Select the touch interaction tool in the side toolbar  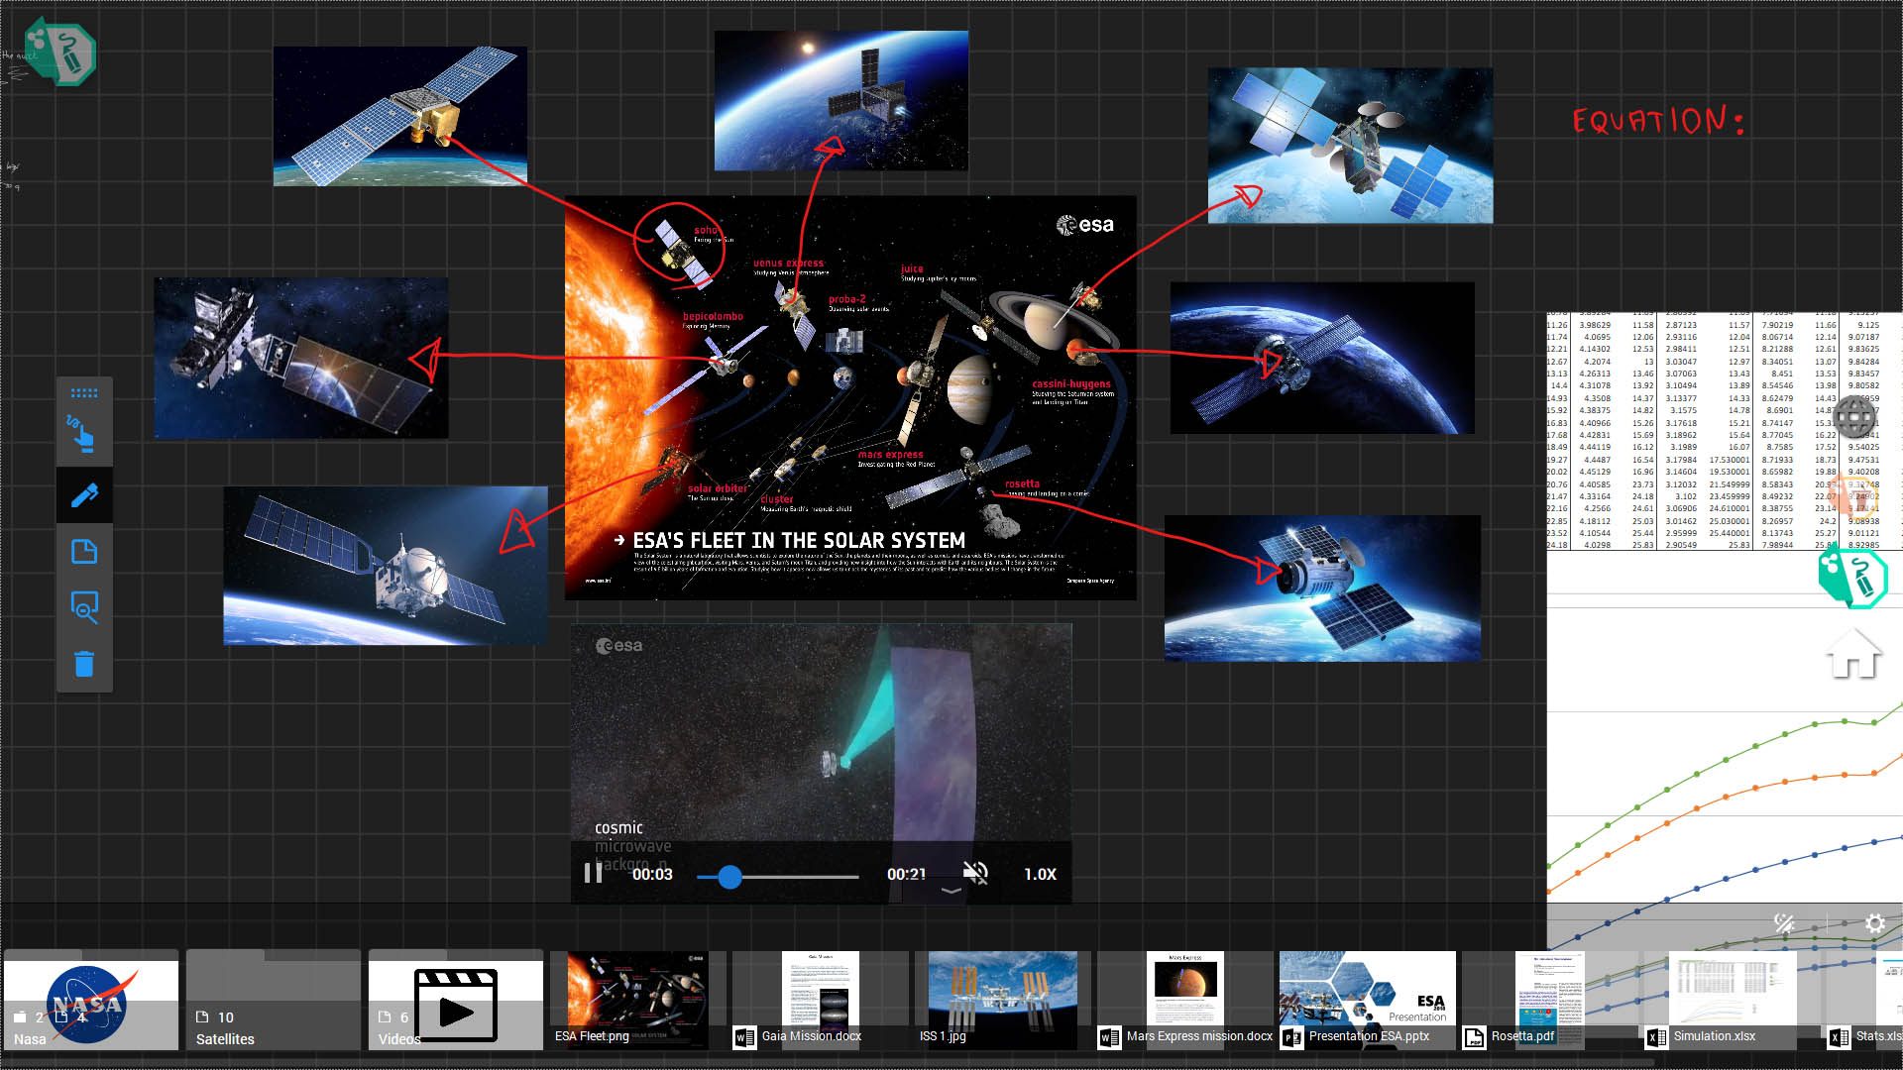(83, 435)
